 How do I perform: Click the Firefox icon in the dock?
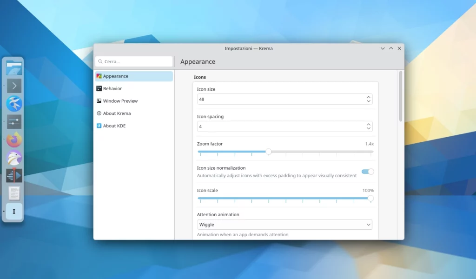coord(14,139)
